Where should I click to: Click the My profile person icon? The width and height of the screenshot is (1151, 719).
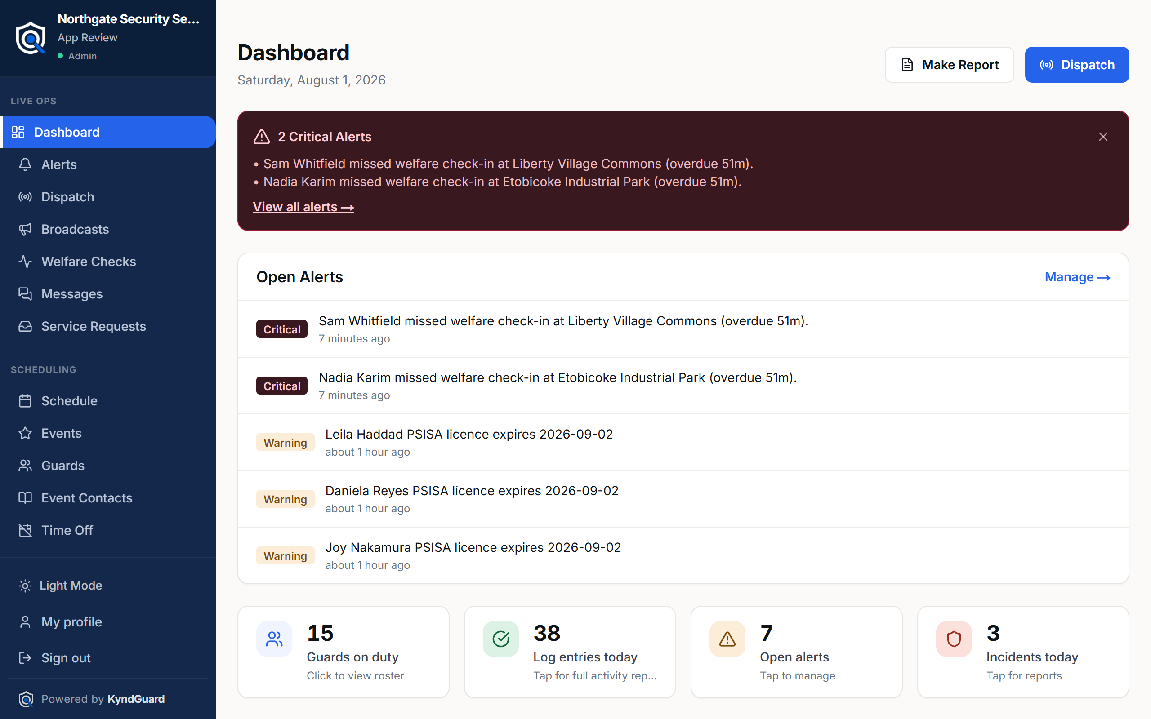(25, 622)
